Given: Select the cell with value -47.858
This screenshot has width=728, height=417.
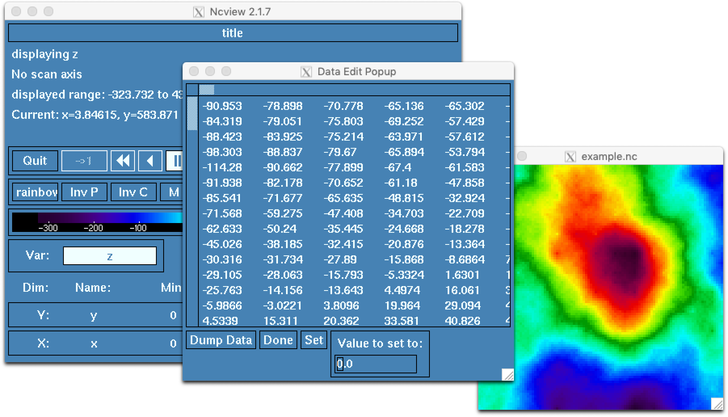Looking at the screenshot, I should click(465, 183).
